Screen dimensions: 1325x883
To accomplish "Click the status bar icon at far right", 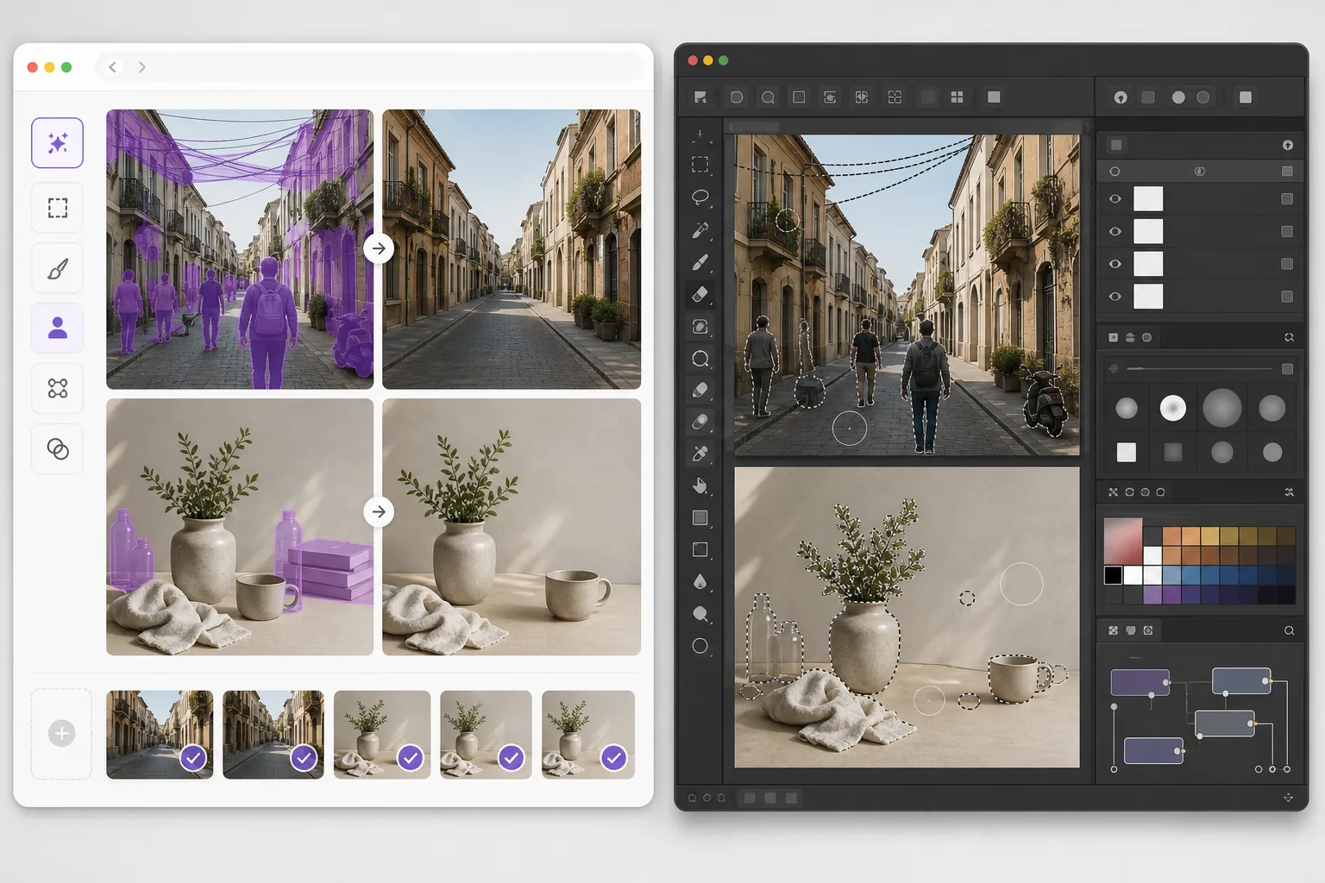I will pos(1288,798).
